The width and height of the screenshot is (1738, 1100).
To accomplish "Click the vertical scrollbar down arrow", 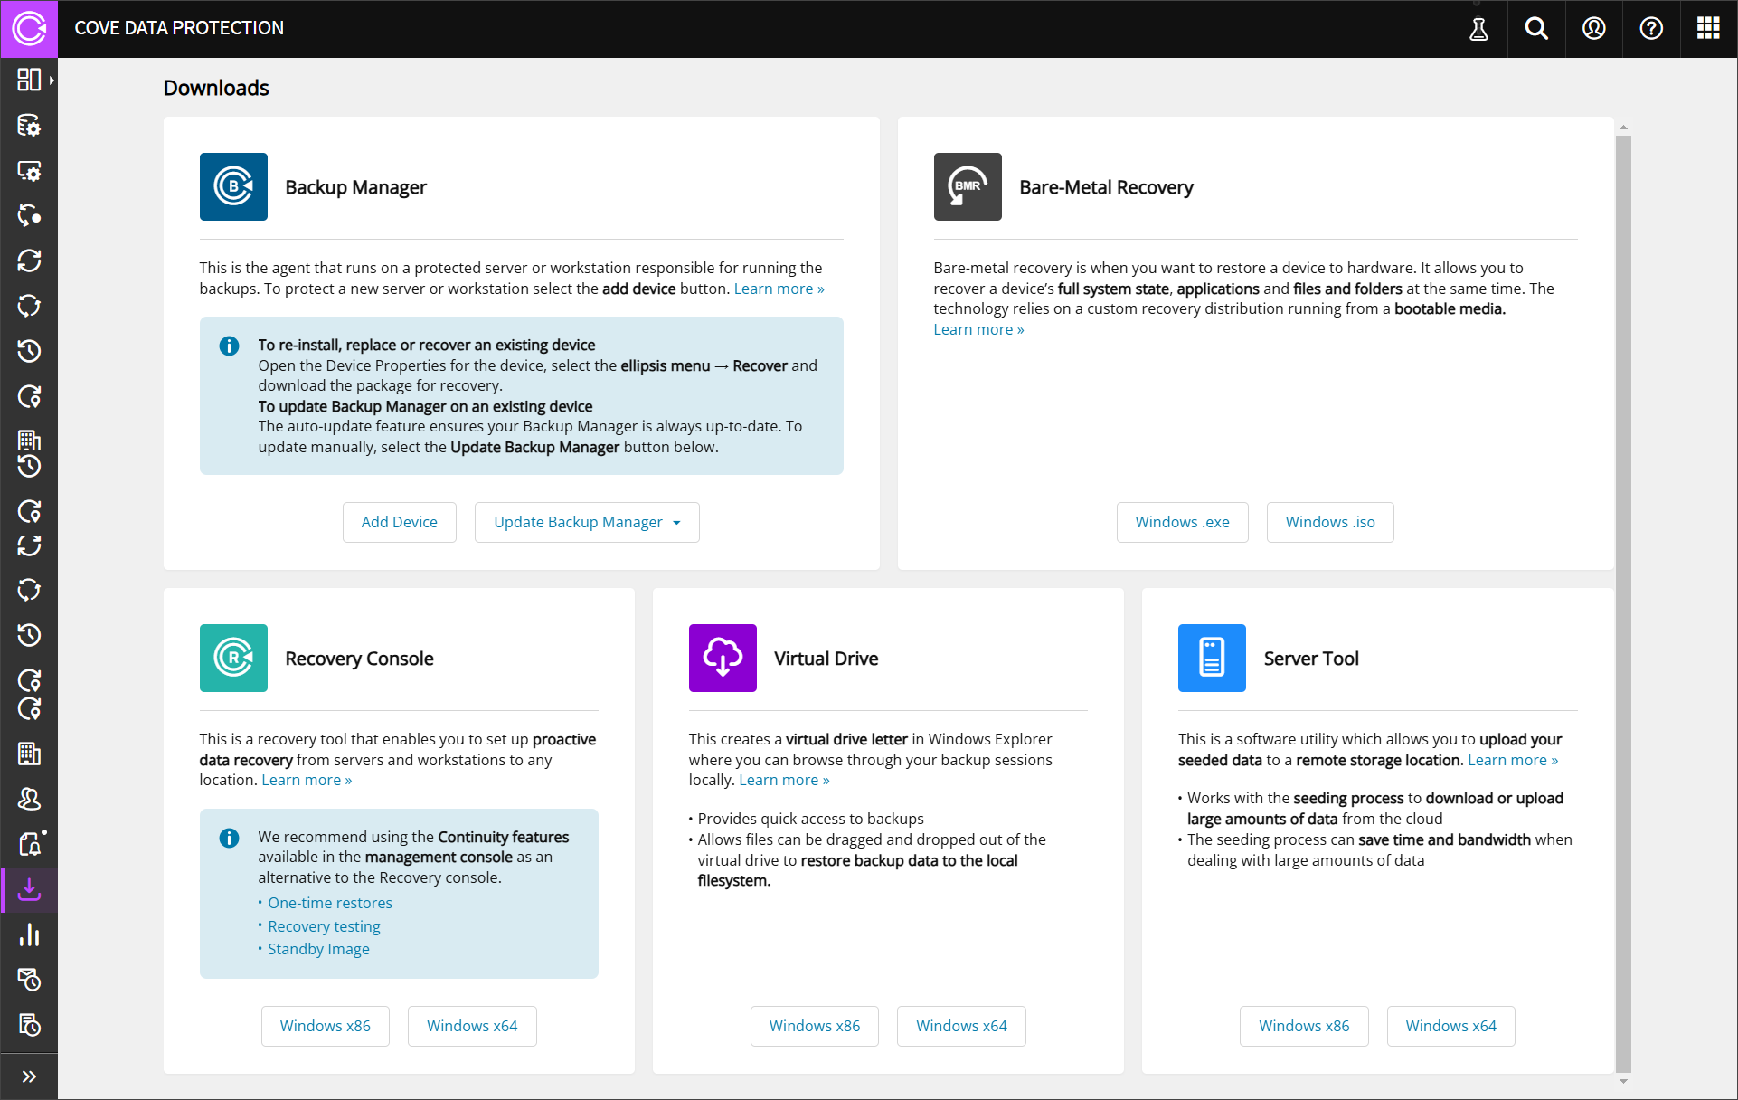I will 1623,1081.
